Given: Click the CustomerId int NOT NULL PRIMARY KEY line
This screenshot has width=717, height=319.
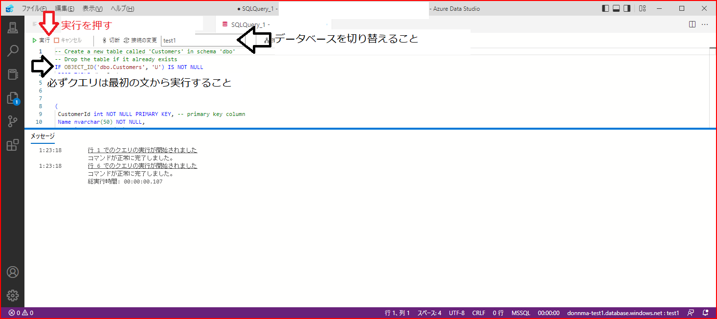Looking at the screenshot, I should 151,114.
